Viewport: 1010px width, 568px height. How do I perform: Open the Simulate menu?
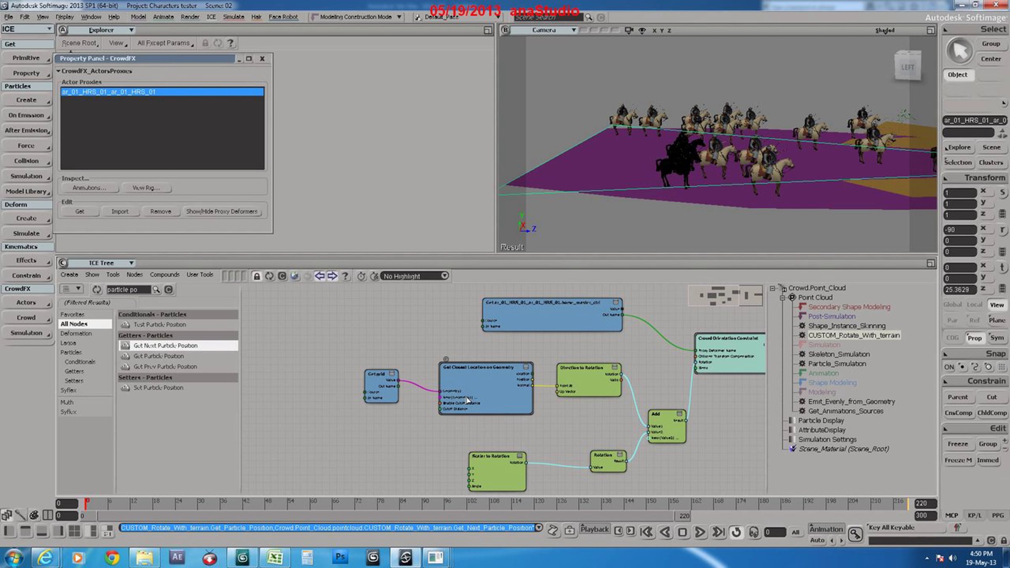pos(233,17)
